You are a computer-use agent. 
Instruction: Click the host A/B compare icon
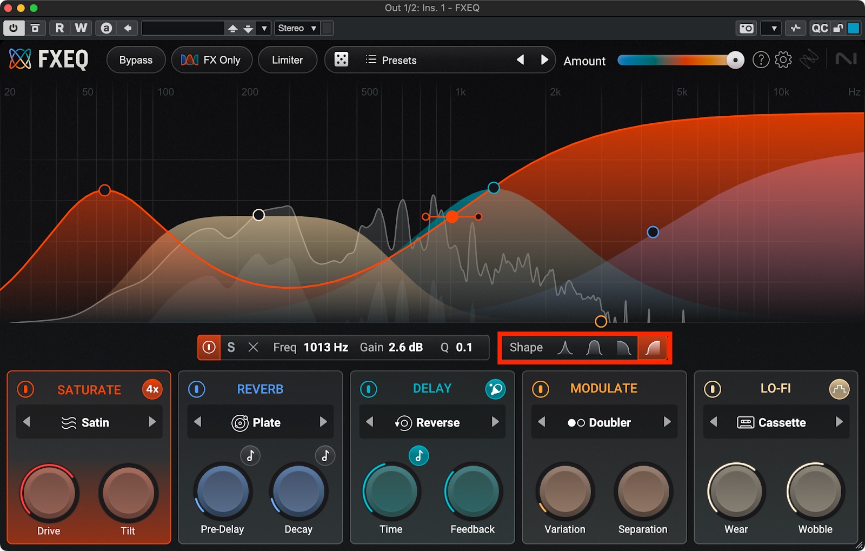[107, 28]
